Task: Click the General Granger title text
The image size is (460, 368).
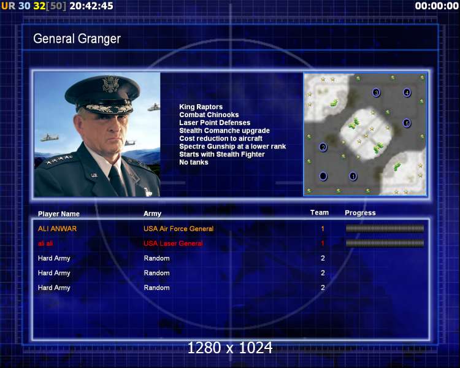Action: (x=77, y=39)
